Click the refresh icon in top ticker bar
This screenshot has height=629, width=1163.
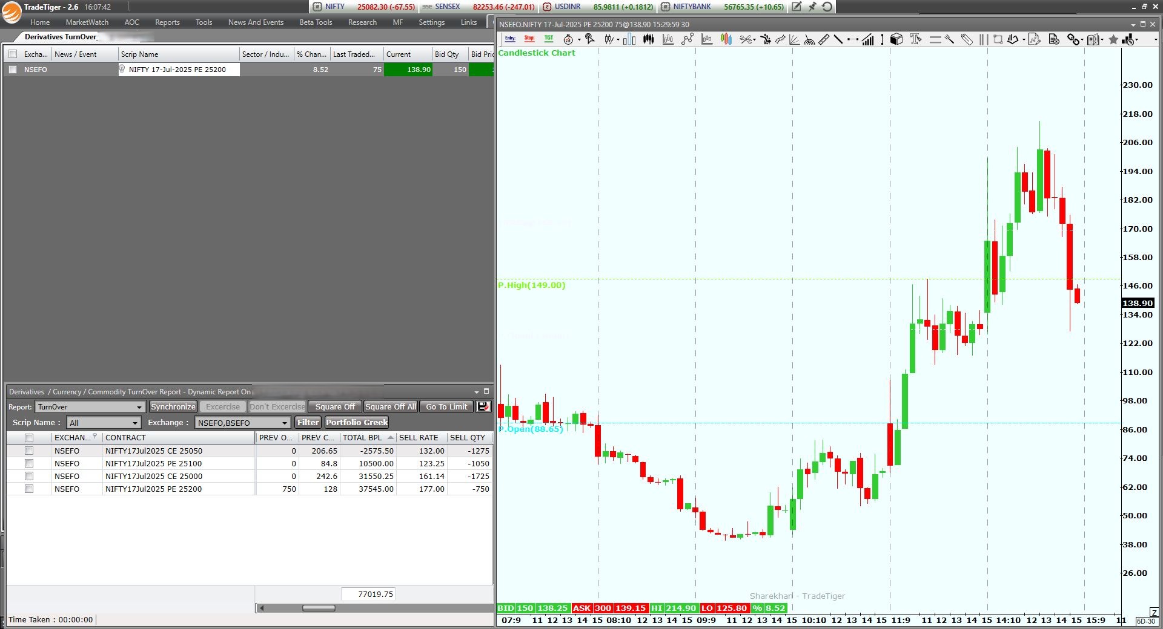(x=827, y=7)
